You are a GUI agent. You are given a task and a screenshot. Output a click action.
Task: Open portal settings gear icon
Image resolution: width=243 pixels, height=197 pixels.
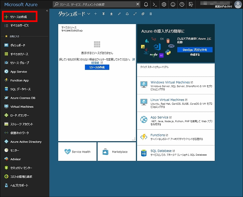pyautogui.click(x=164, y=4)
